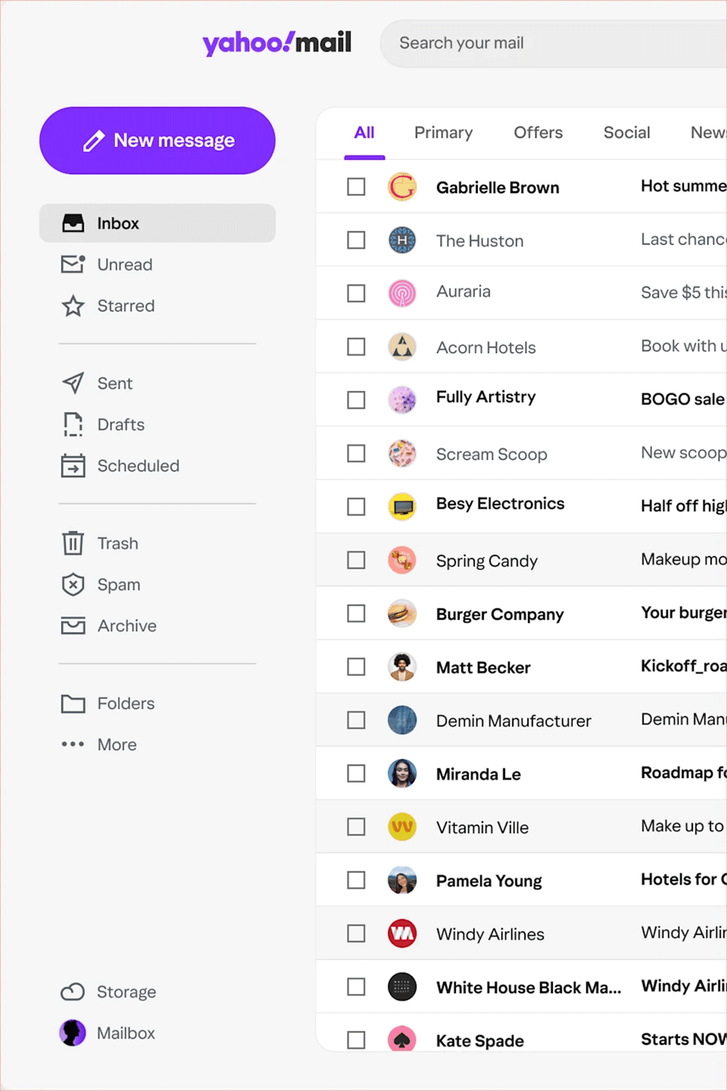Compose with the New message button
This screenshot has width=727, height=1091.
tap(158, 140)
